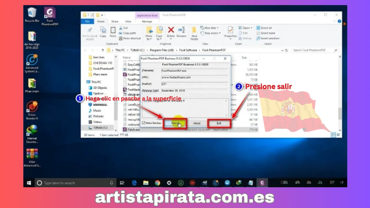Open the New item dropdown
The height and width of the screenshot is (208, 370).
(209, 28)
